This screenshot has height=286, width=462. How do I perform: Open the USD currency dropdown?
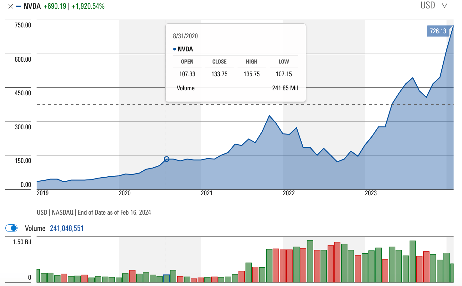click(434, 5)
